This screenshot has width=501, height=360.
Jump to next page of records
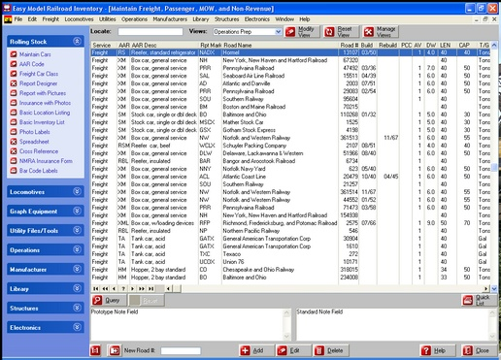tap(142, 289)
